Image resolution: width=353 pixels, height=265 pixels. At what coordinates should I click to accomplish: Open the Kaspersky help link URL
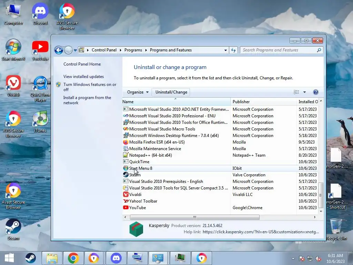pyautogui.click(x=261, y=232)
